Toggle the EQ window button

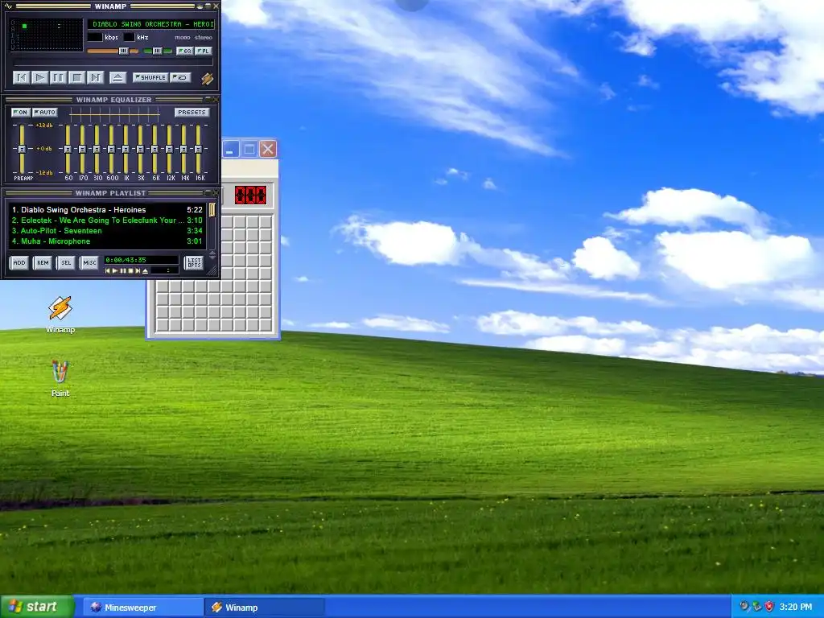point(184,51)
